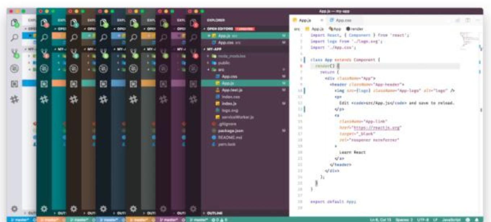The image size is (491, 222).
Task: Click Debug icon in the purple-highlight window
Action: click(x=164, y=69)
